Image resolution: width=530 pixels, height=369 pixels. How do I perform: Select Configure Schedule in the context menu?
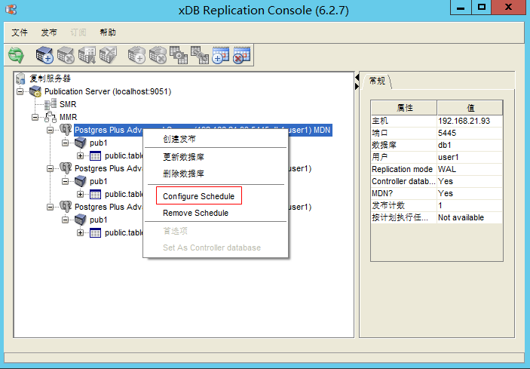pyautogui.click(x=216, y=196)
